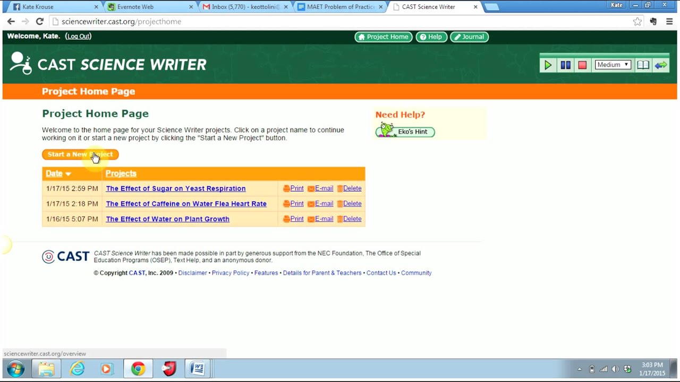Open the dictionary book icon
The image size is (680, 382).
coord(643,65)
